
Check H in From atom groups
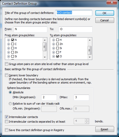[x=13, y=48]
